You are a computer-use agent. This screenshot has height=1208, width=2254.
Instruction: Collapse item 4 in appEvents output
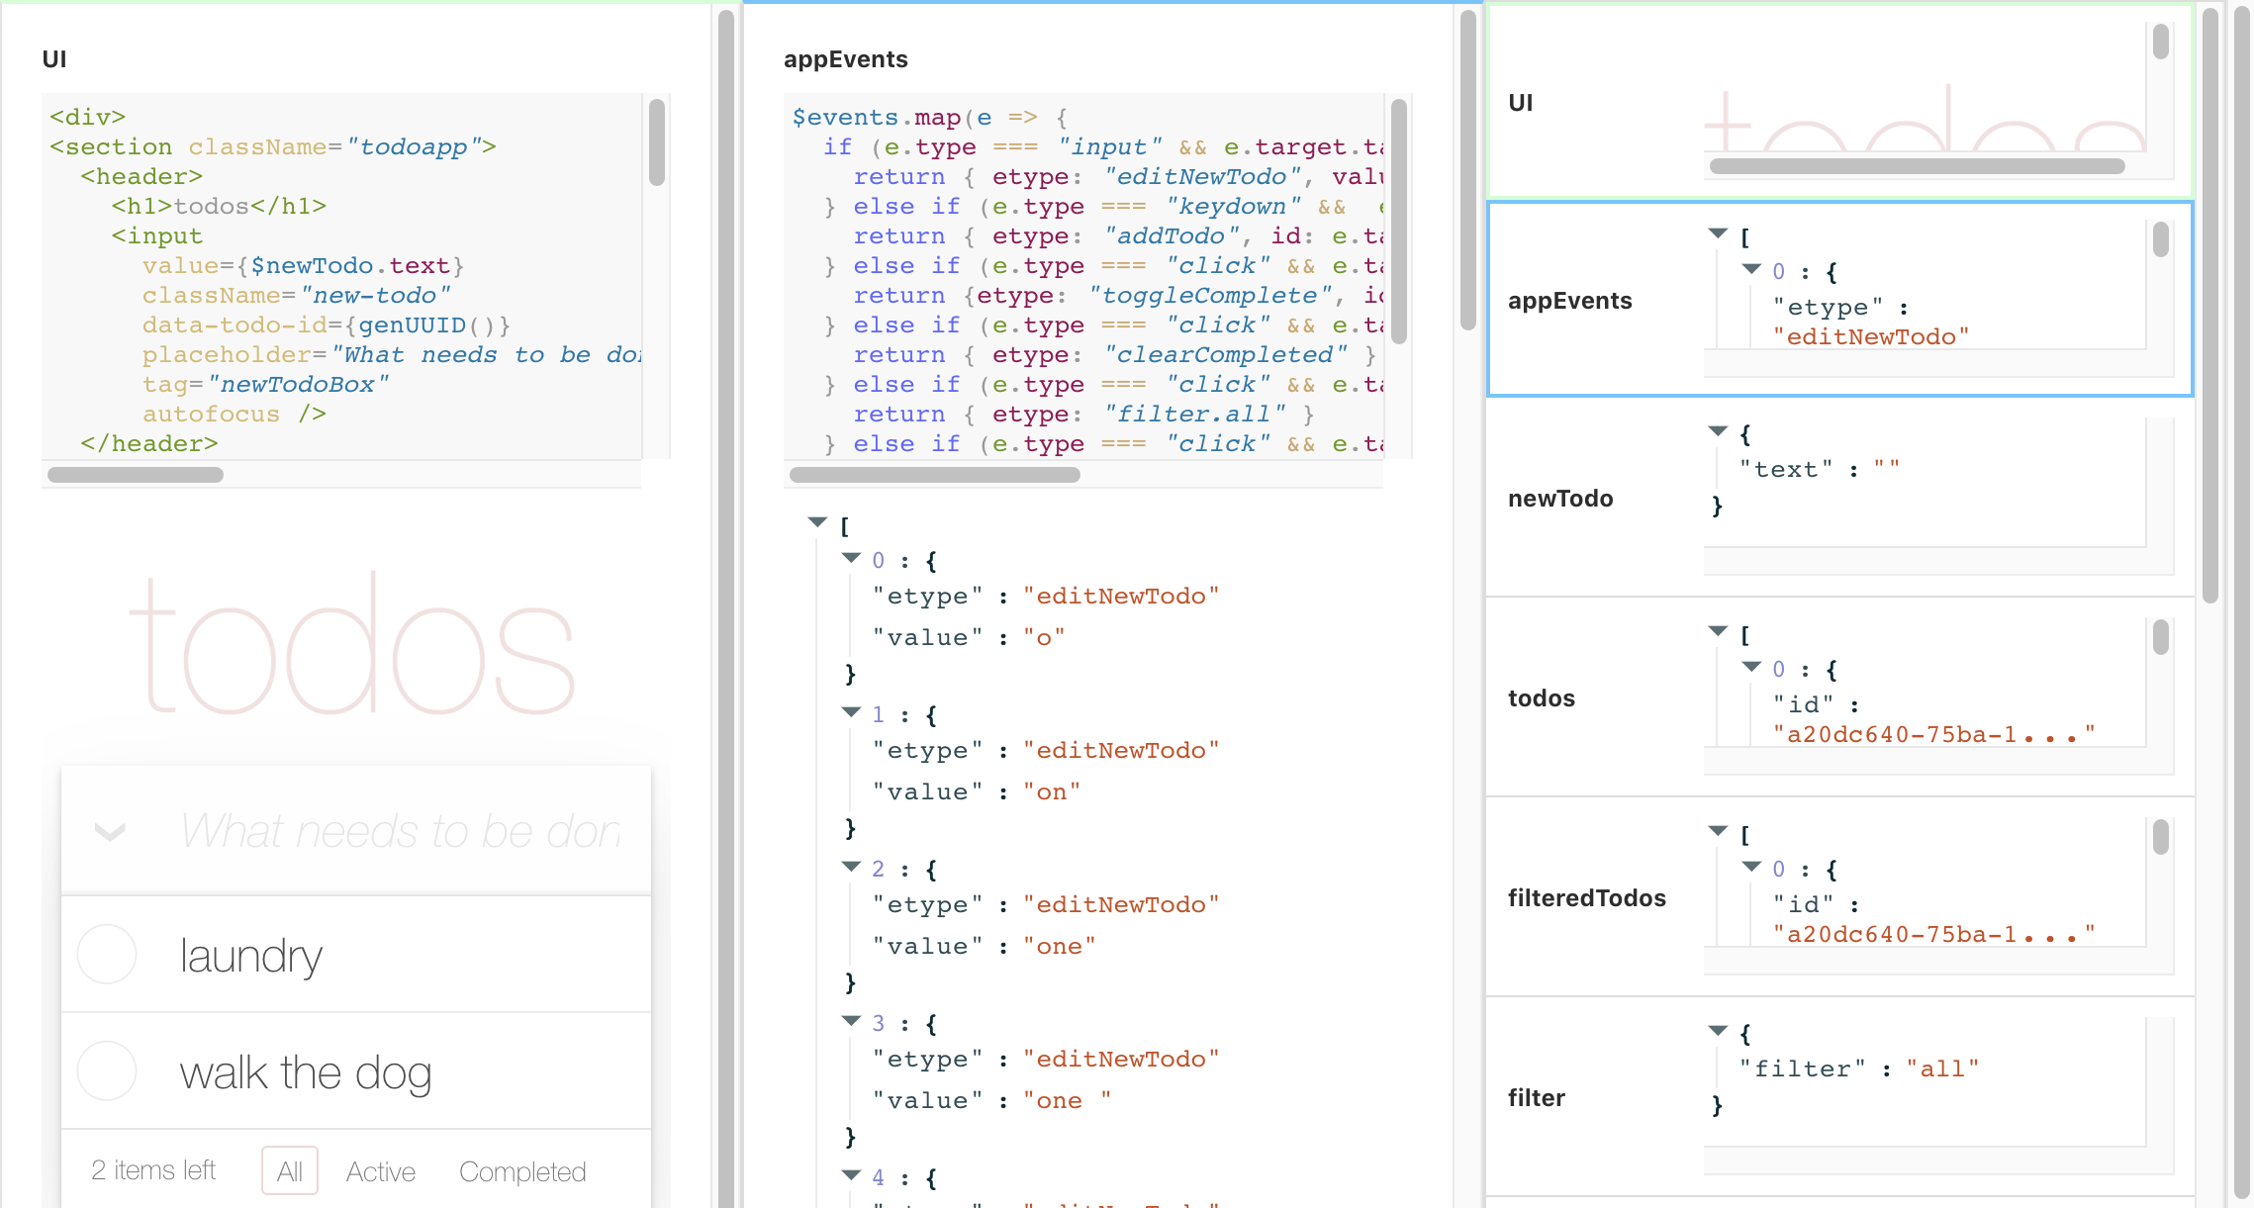851,1175
